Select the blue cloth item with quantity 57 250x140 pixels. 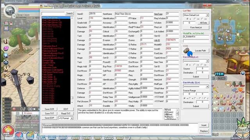click(234, 90)
